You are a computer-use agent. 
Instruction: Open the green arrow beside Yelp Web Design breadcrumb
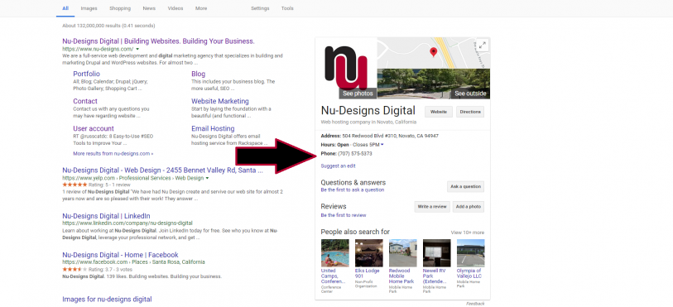[207, 178]
